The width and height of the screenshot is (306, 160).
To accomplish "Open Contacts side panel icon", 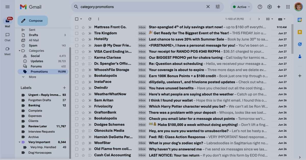I will point(300,56).
